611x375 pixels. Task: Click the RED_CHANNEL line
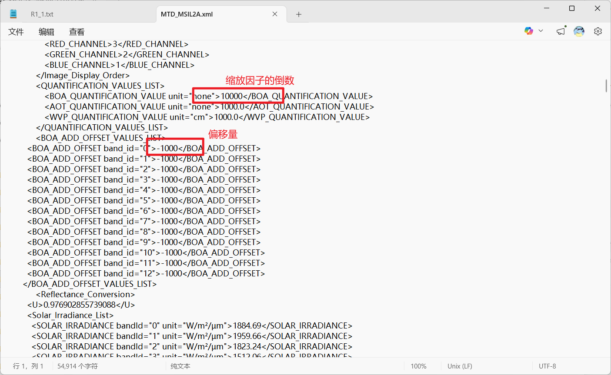(117, 44)
